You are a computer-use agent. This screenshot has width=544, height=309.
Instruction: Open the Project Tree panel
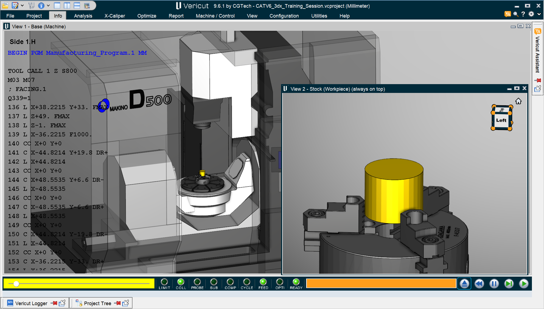(x=97, y=303)
